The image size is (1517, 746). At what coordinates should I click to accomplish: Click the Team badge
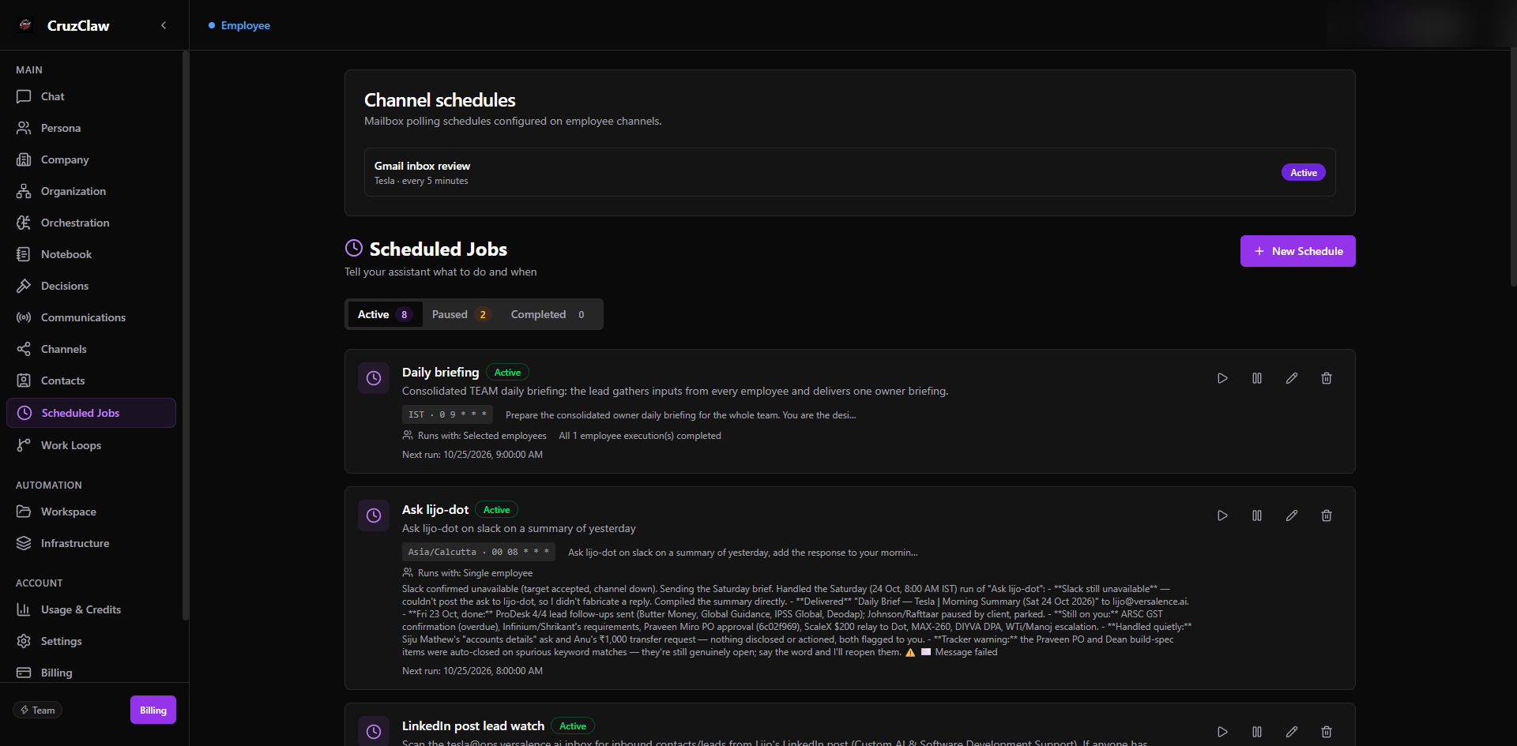[37, 710]
